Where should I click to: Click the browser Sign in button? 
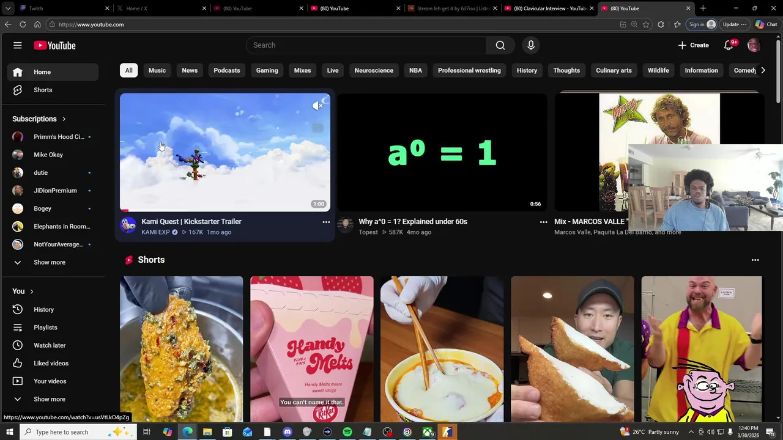[x=701, y=24]
